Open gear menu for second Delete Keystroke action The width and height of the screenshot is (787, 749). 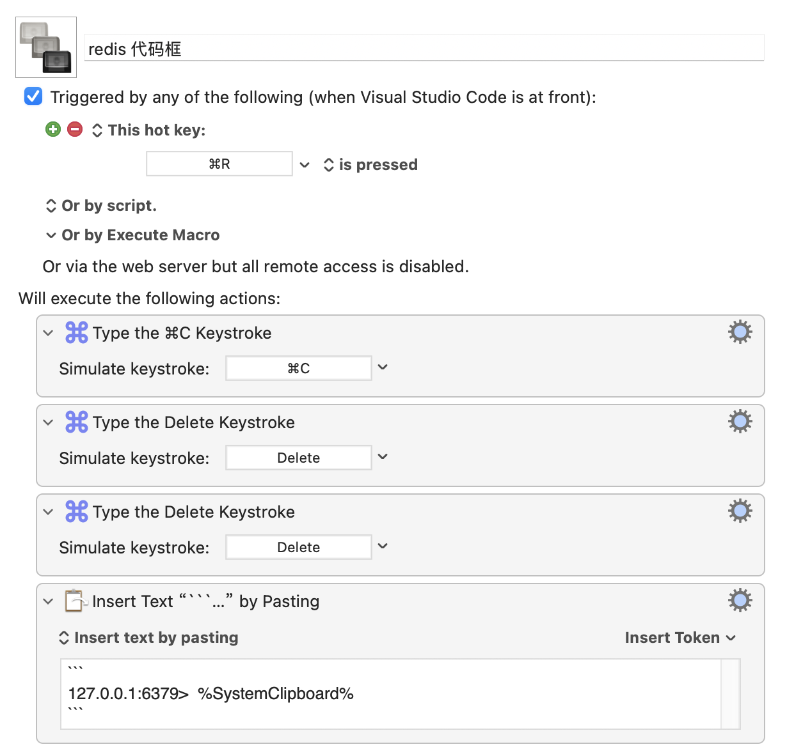tap(740, 511)
